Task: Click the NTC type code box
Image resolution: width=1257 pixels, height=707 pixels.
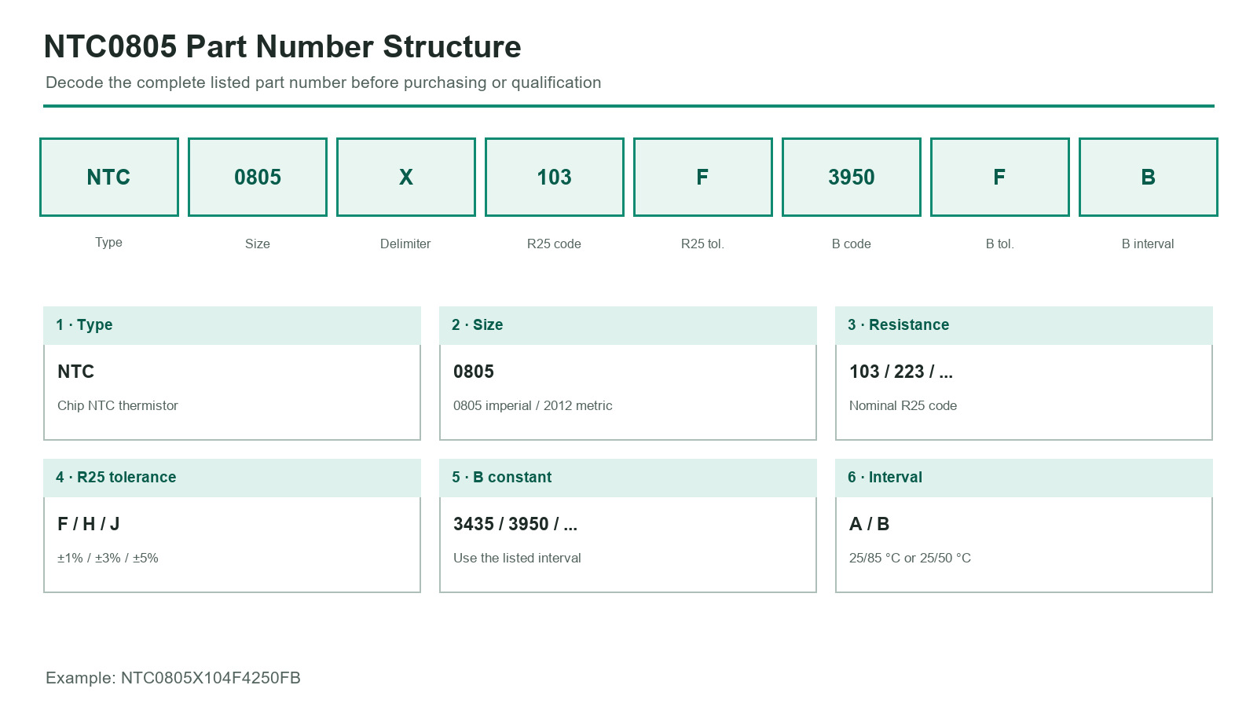Action: [x=109, y=177]
